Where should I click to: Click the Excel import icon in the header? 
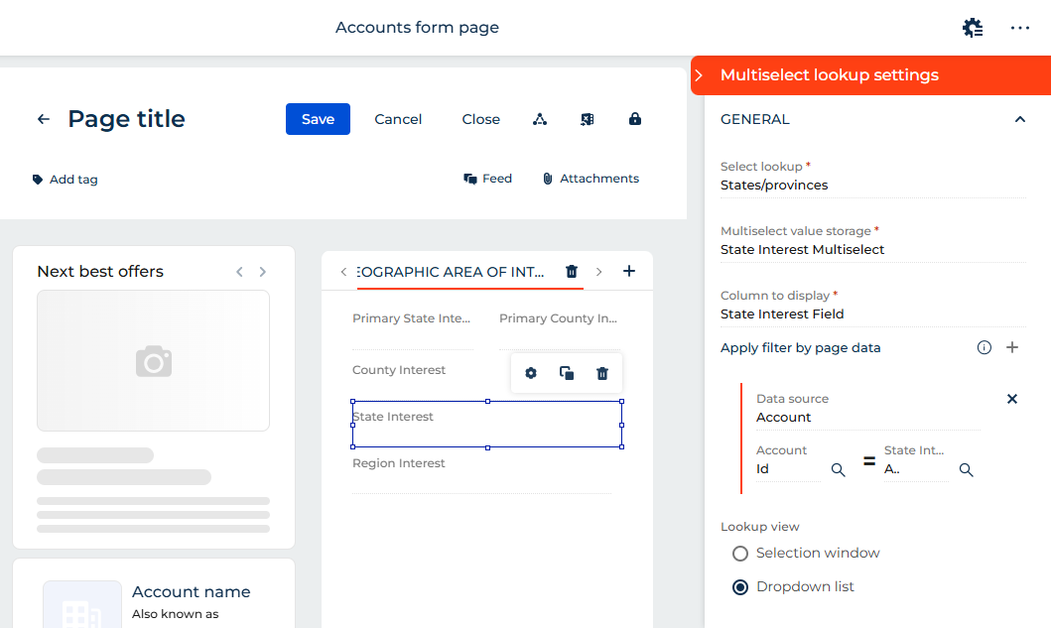[587, 119]
